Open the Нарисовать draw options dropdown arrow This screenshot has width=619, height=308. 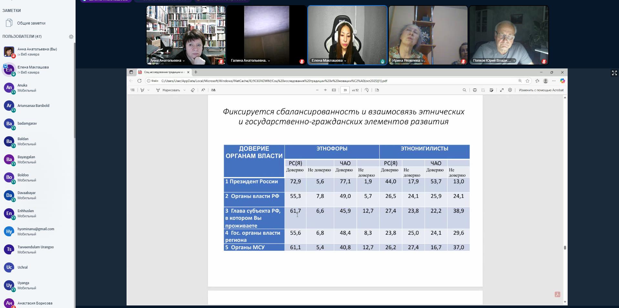(184, 90)
